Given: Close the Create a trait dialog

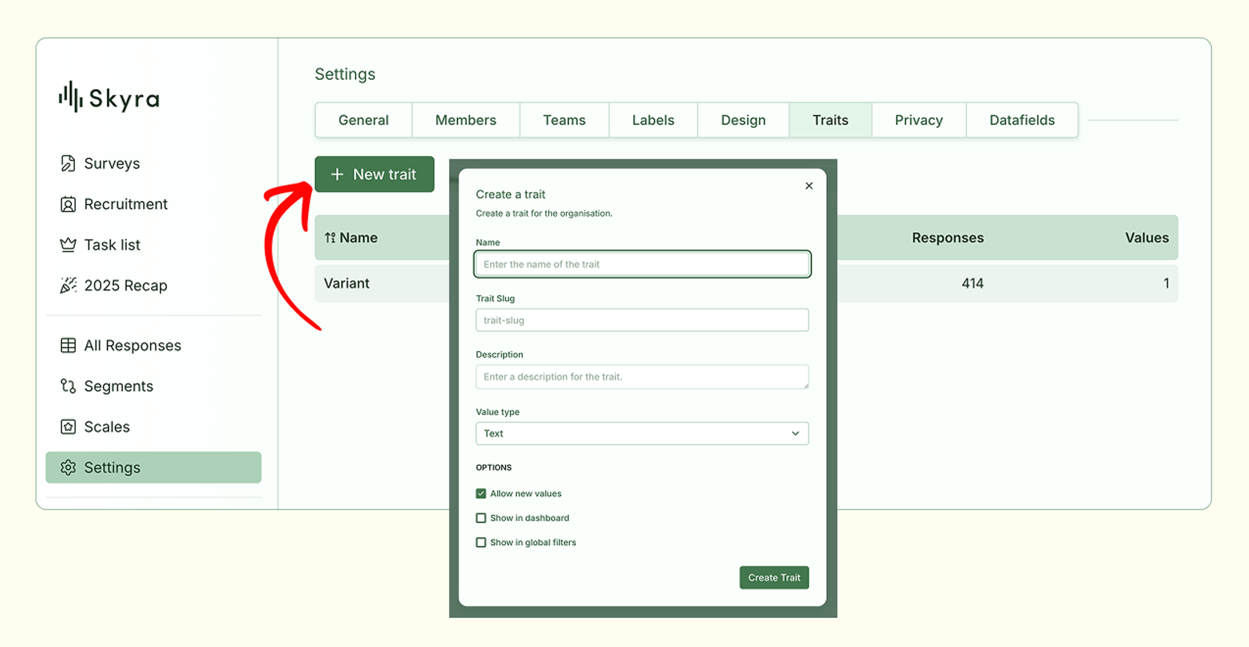Looking at the screenshot, I should (x=809, y=186).
